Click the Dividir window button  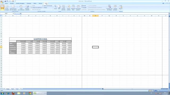pos(84,6)
